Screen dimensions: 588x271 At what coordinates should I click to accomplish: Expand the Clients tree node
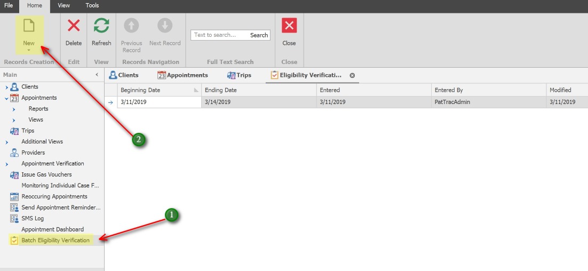point(6,87)
